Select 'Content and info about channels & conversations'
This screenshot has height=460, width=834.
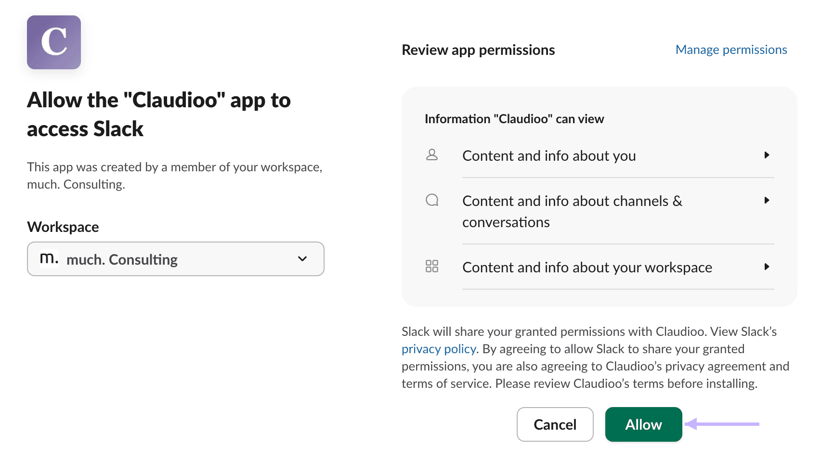(599, 211)
